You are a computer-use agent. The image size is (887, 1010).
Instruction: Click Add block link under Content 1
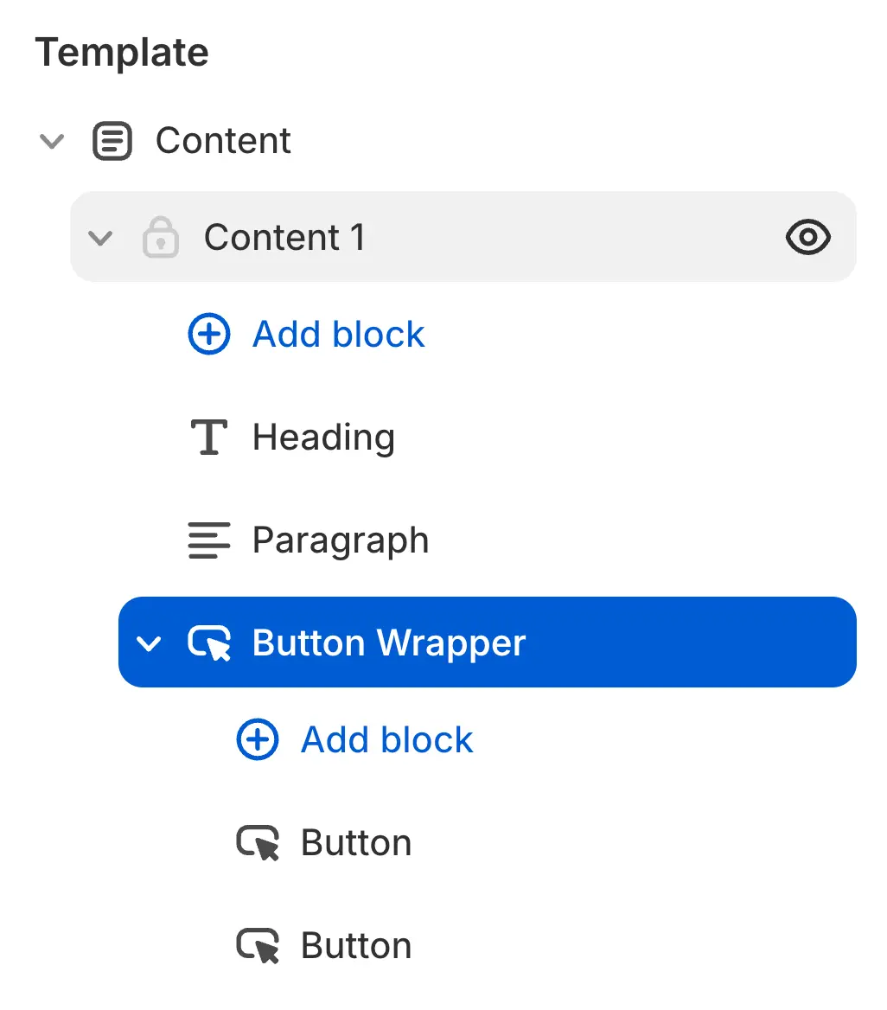tap(339, 335)
